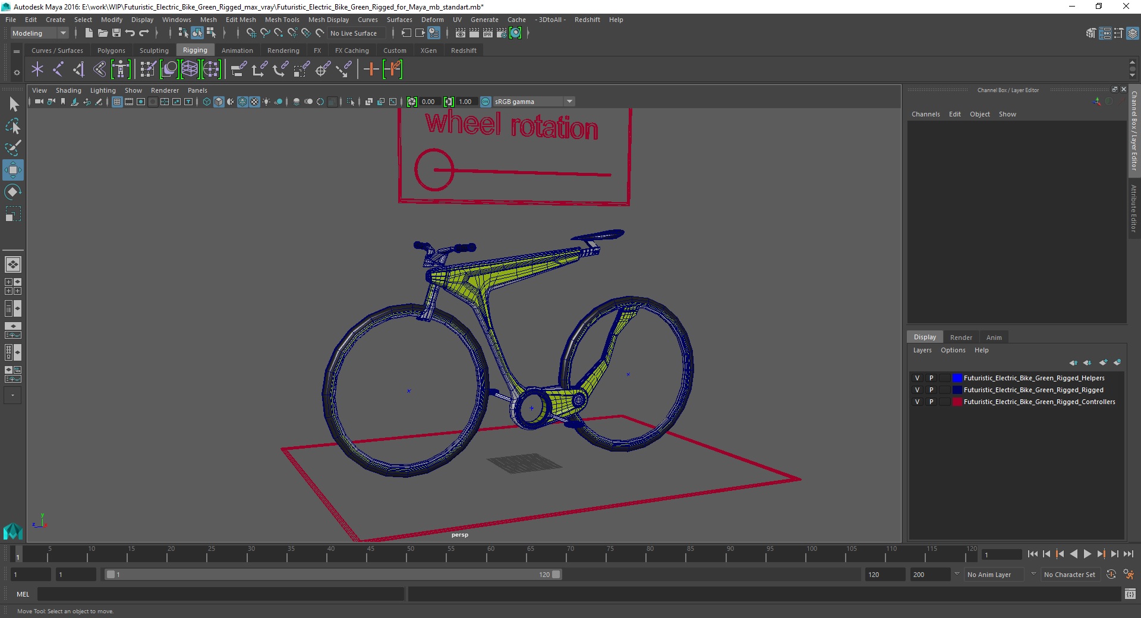Image resolution: width=1141 pixels, height=618 pixels.
Task: Redo the last action
Action: pos(144,33)
